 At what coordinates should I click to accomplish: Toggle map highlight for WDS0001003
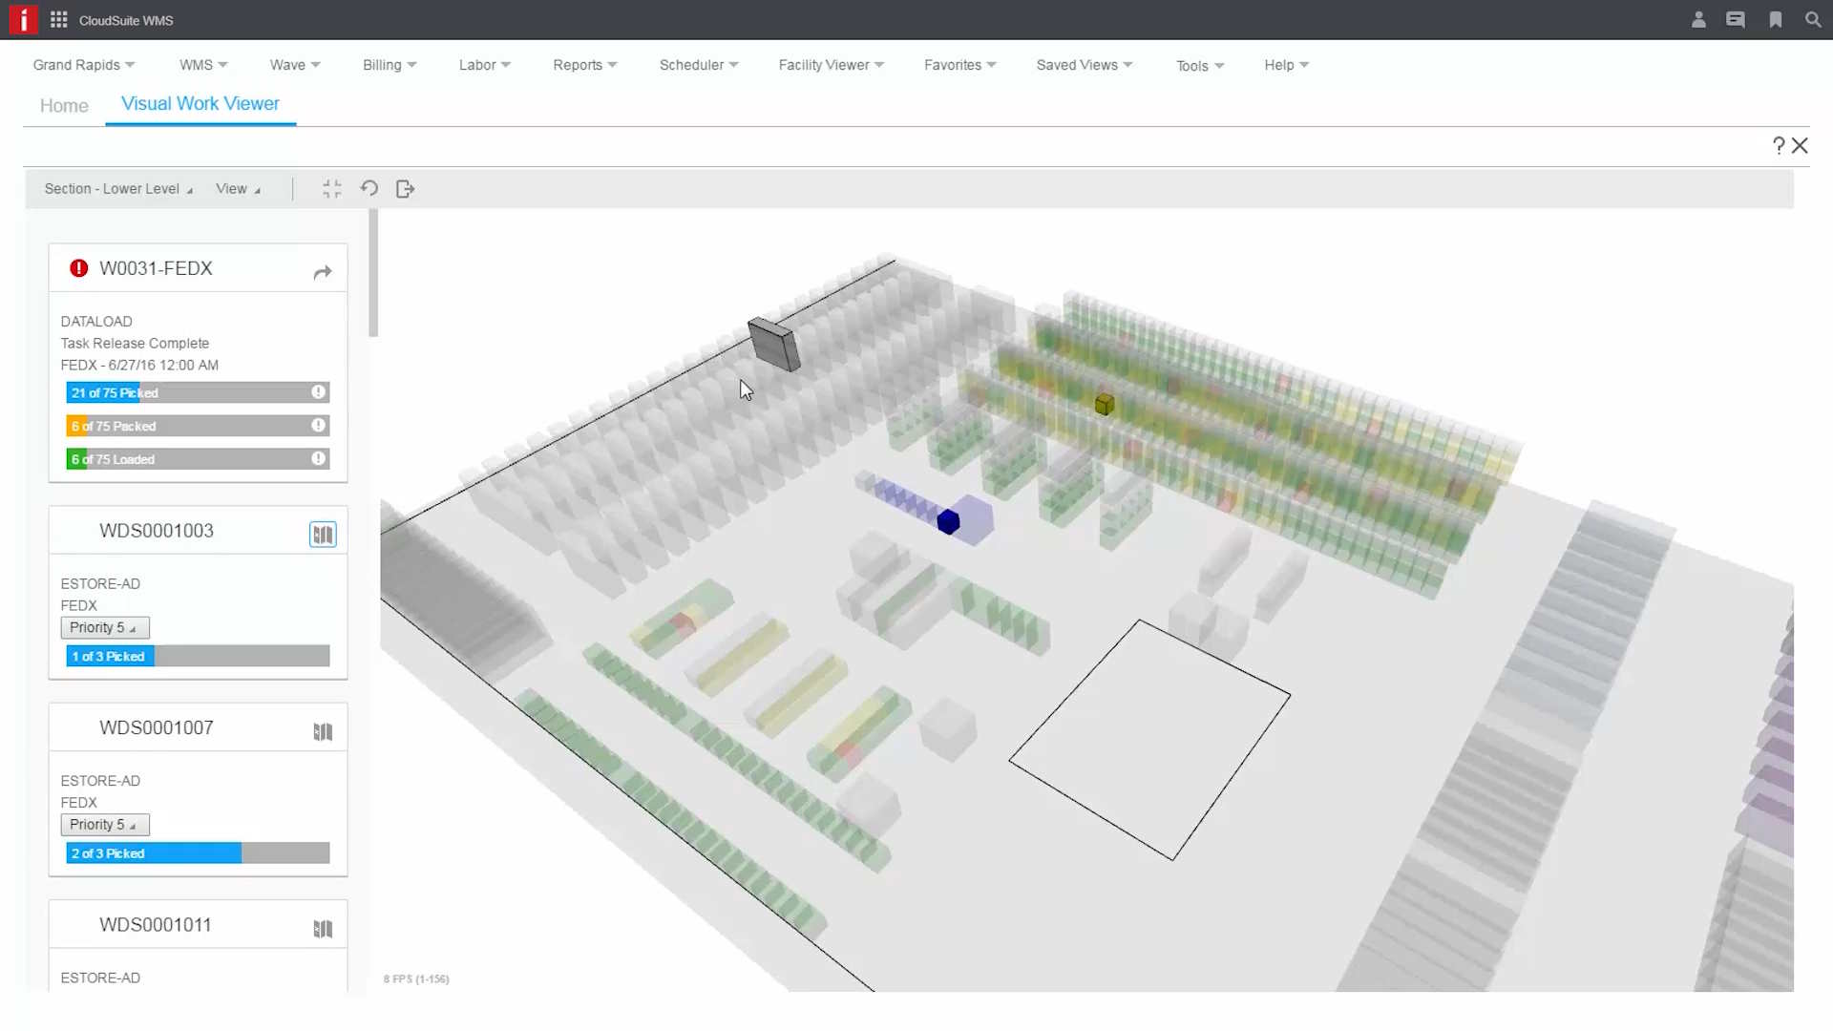323,535
